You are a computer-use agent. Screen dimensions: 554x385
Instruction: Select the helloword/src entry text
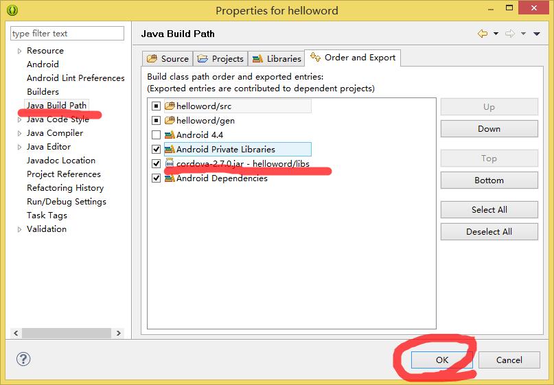pos(204,106)
